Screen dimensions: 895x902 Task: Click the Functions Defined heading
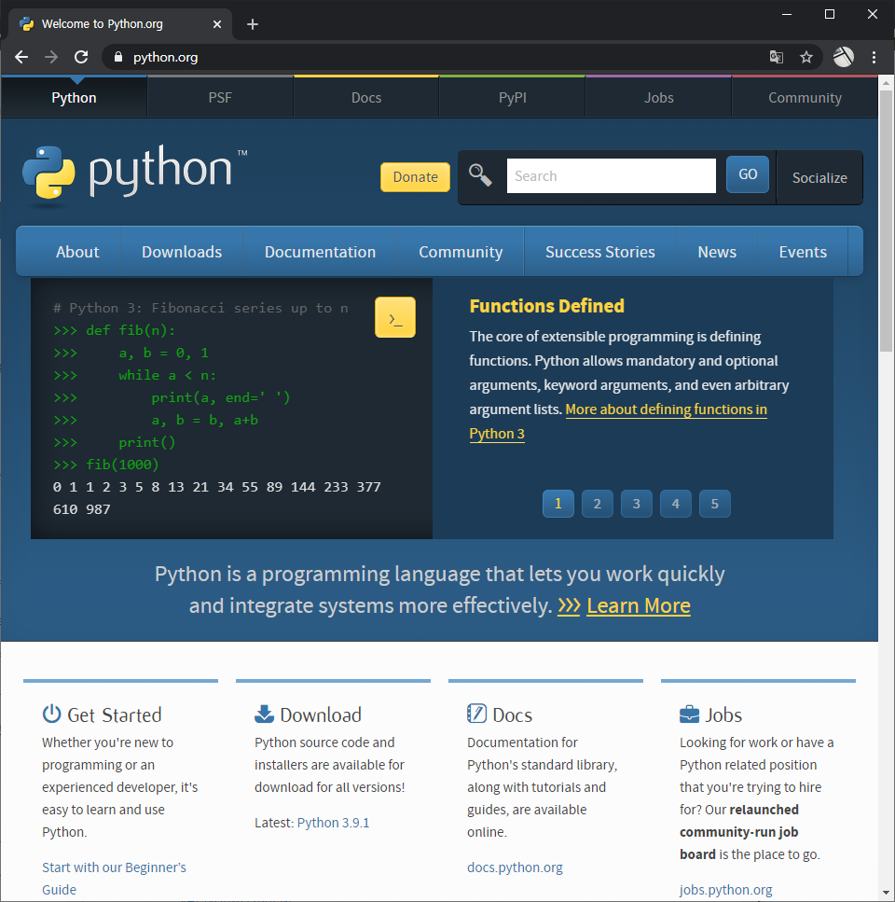[546, 306]
